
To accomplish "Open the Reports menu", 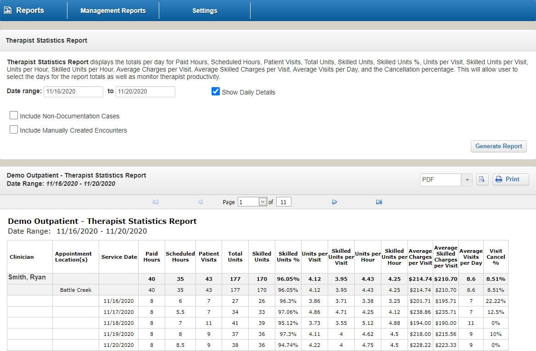I will click(x=30, y=10).
